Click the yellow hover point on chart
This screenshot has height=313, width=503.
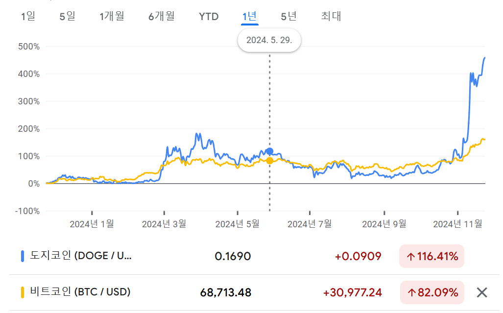(270, 160)
